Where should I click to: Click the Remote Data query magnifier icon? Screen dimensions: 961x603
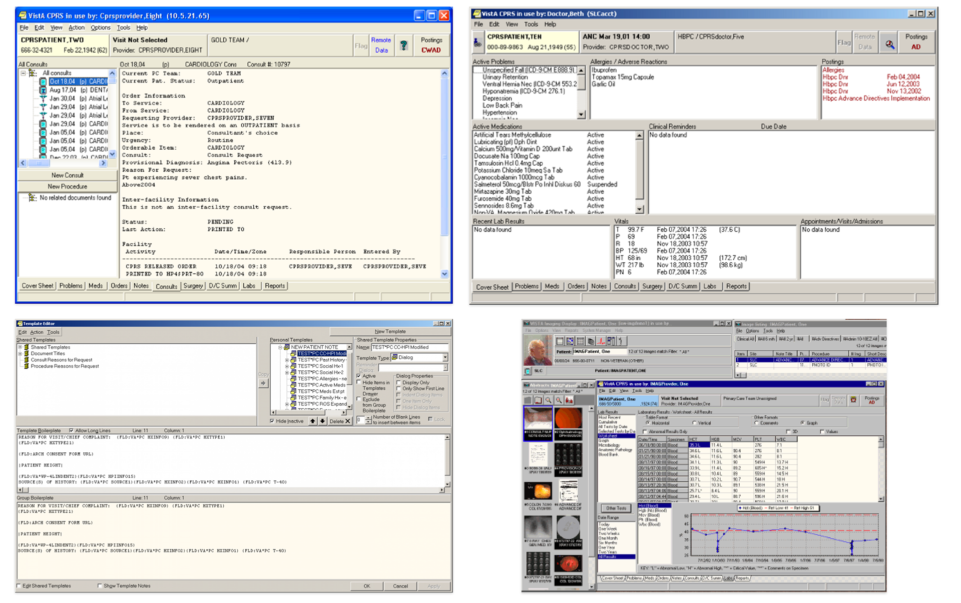pos(889,45)
